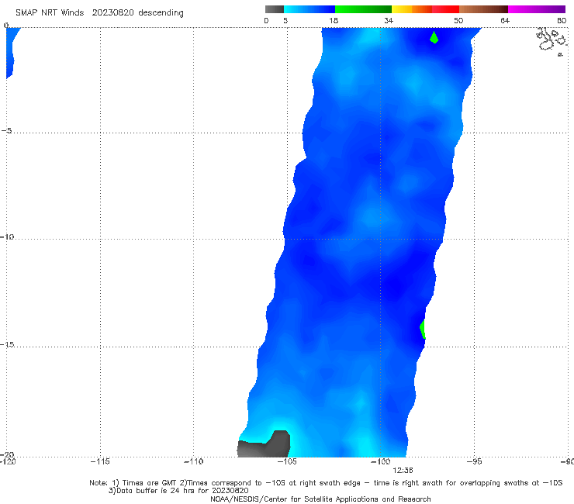Click the "-10" latitude axis label

click(x=7, y=236)
